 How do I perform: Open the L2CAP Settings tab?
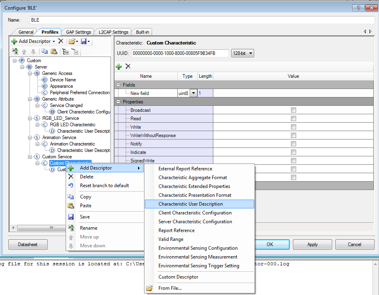click(x=113, y=32)
